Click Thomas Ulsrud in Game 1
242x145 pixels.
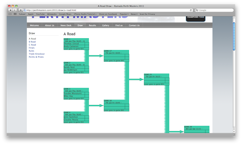tap(71, 43)
